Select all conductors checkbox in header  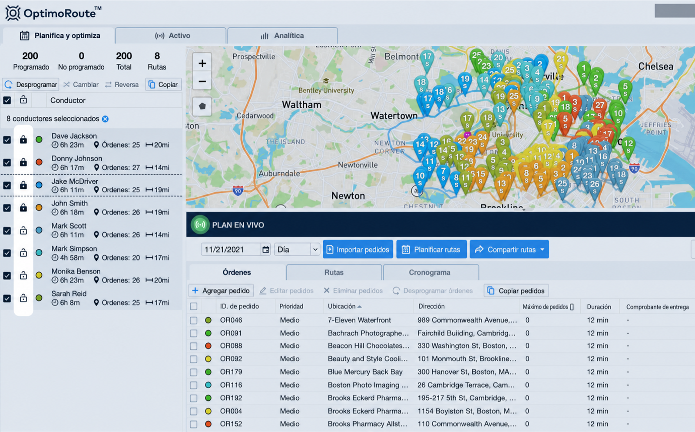pyautogui.click(x=7, y=100)
